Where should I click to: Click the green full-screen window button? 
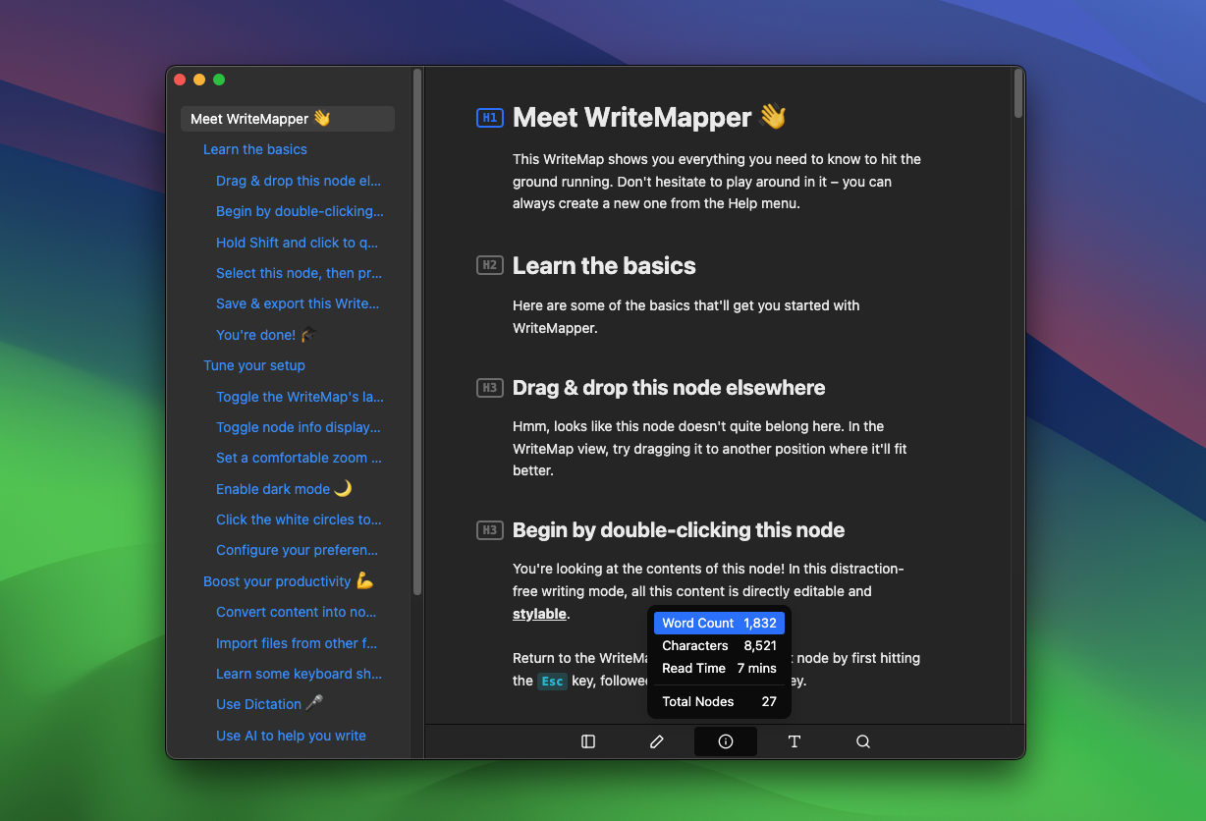219,80
